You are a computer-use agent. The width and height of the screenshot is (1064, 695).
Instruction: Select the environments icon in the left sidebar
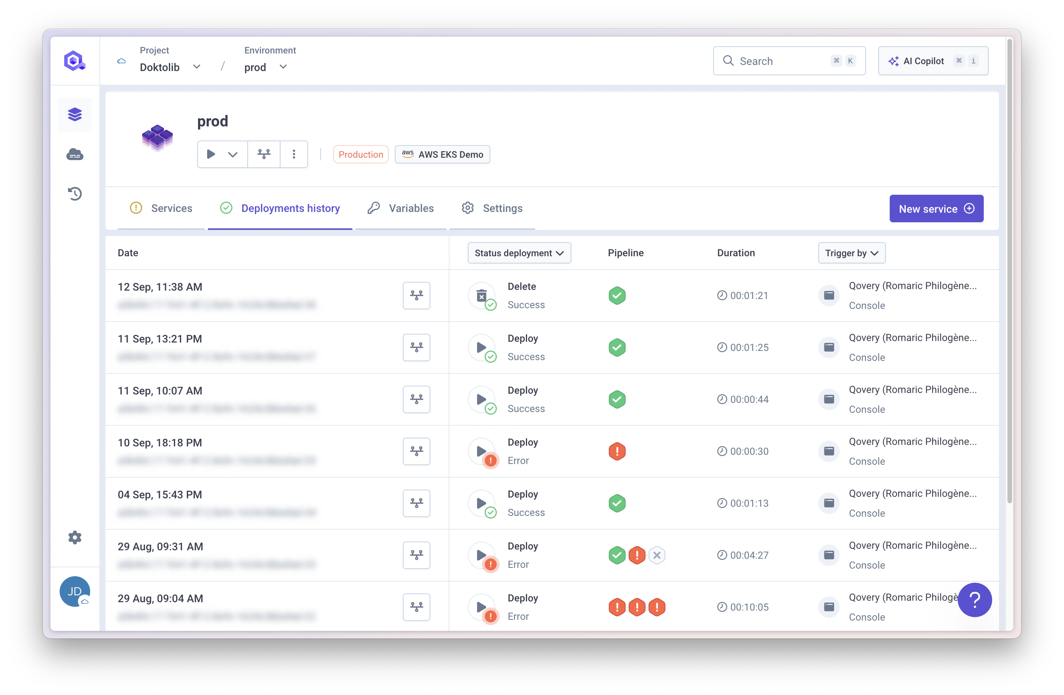[x=75, y=114]
